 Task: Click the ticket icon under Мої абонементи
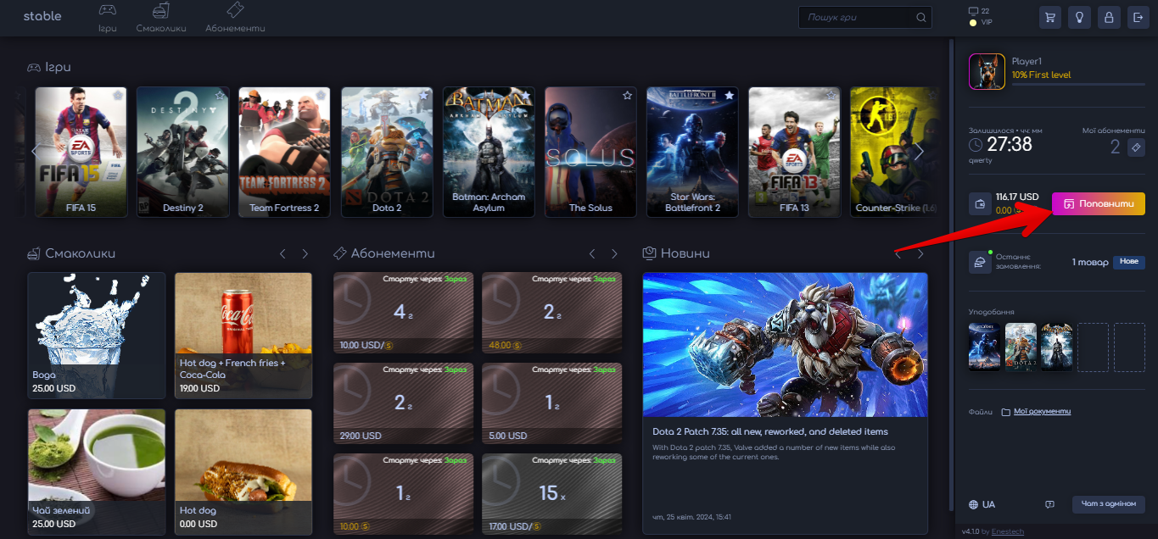[x=1137, y=147]
